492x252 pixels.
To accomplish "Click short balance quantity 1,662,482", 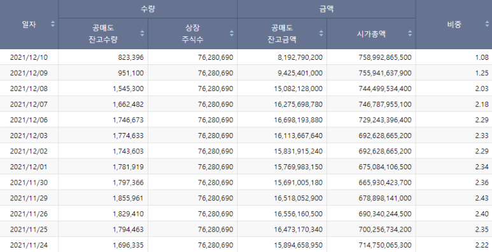I will tap(129, 104).
